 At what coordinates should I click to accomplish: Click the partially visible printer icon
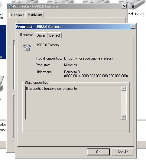2,84
